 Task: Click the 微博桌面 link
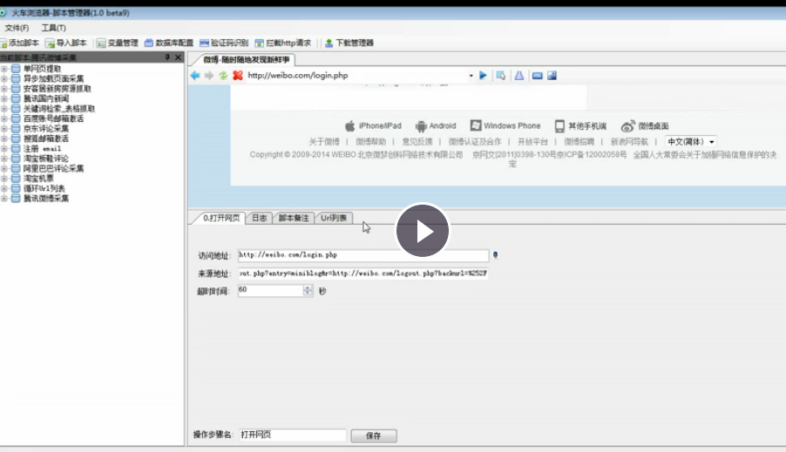pyautogui.click(x=645, y=125)
